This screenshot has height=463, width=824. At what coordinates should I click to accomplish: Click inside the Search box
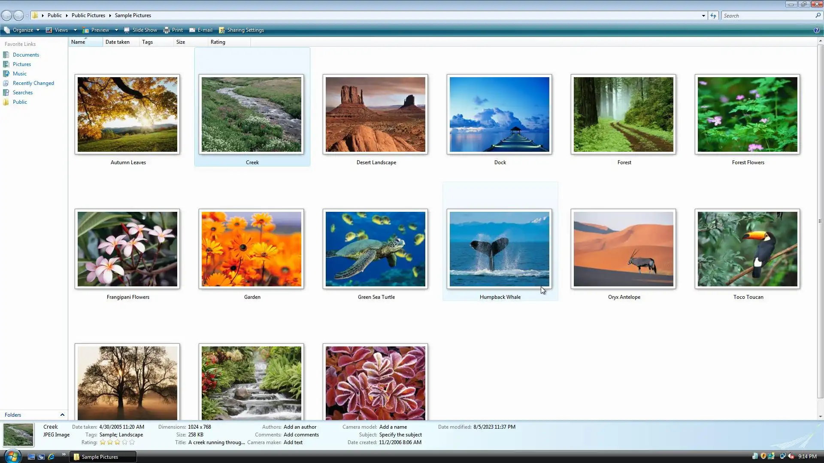tap(768, 15)
